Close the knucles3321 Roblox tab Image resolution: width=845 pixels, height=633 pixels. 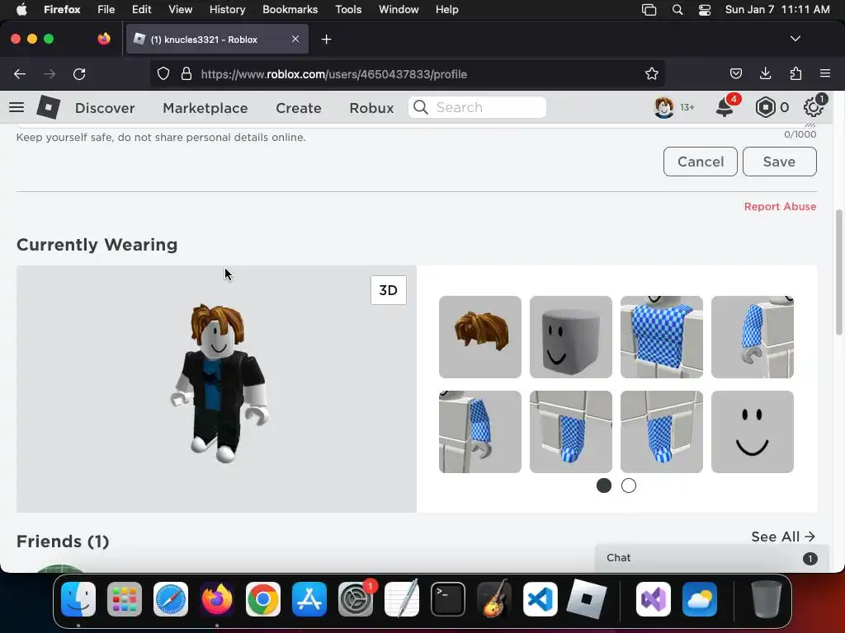click(295, 39)
